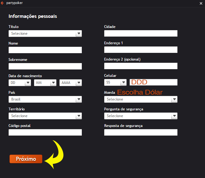Click the Data de nascimento label
This screenshot has width=205, height=178.
tap(25, 76)
